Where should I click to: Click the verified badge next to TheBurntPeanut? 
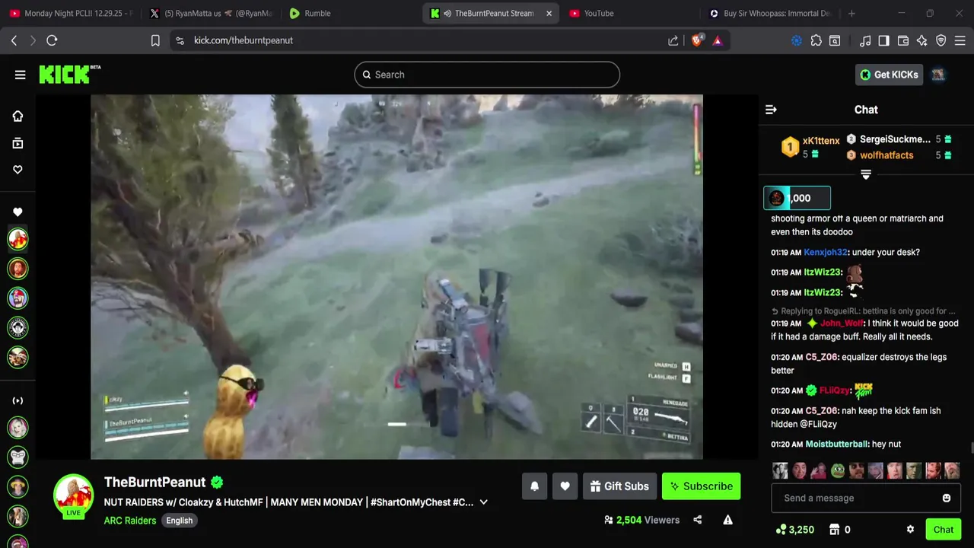tap(217, 482)
